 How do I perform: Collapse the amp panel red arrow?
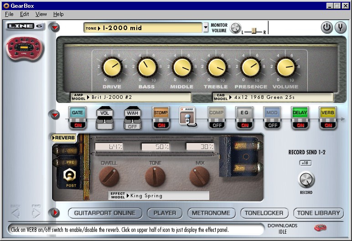pos(55,27)
